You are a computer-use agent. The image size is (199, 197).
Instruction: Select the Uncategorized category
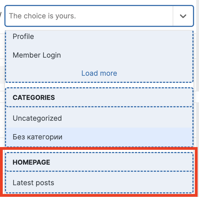tap(37, 118)
